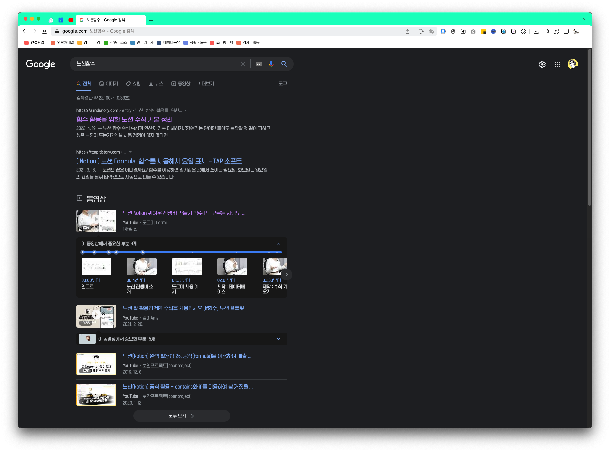Click the browser forward arrow
610x452 pixels.
pos(34,31)
